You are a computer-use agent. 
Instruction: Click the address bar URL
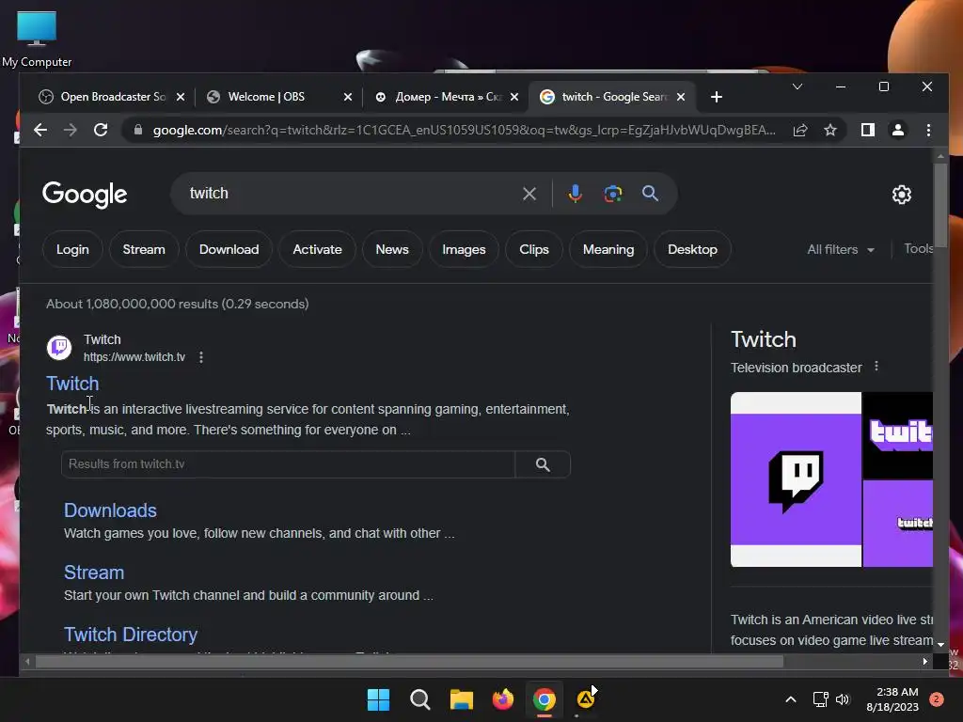click(x=464, y=130)
